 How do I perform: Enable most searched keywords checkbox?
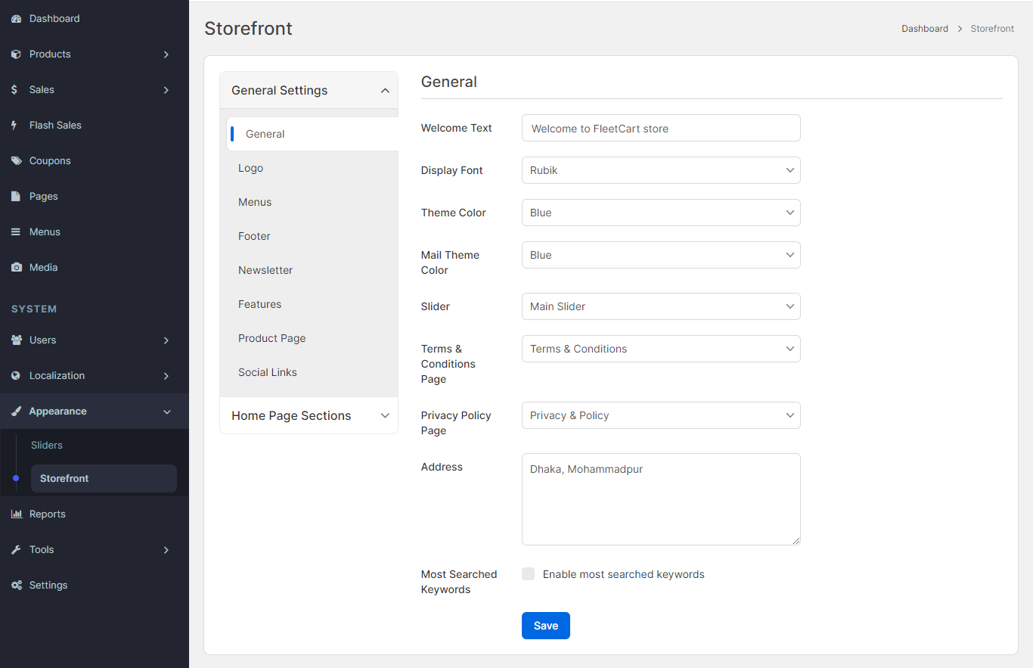529,574
